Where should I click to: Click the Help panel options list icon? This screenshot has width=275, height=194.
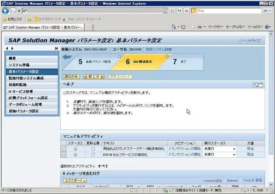(255, 85)
